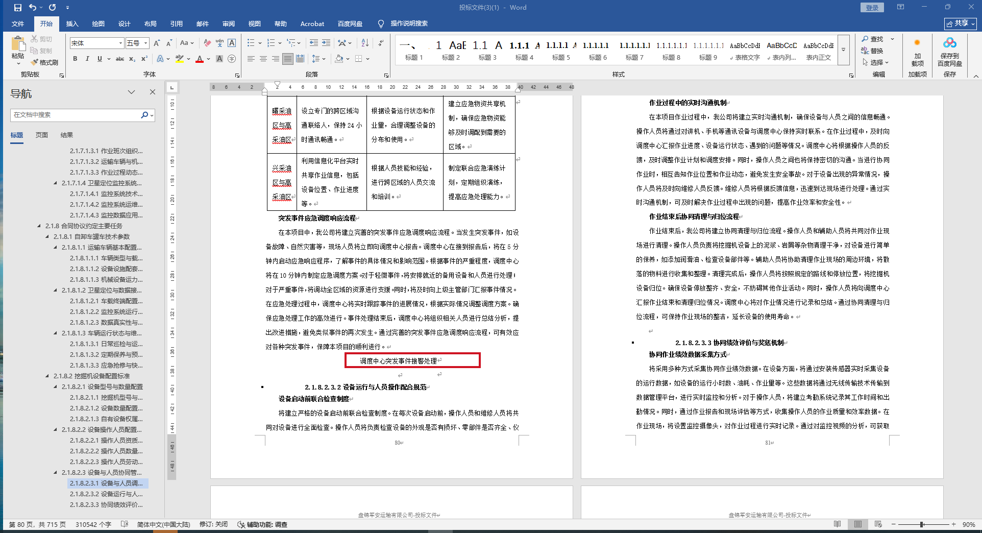Increase paragraph indent
Image resolution: width=982 pixels, height=533 pixels.
point(326,43)
